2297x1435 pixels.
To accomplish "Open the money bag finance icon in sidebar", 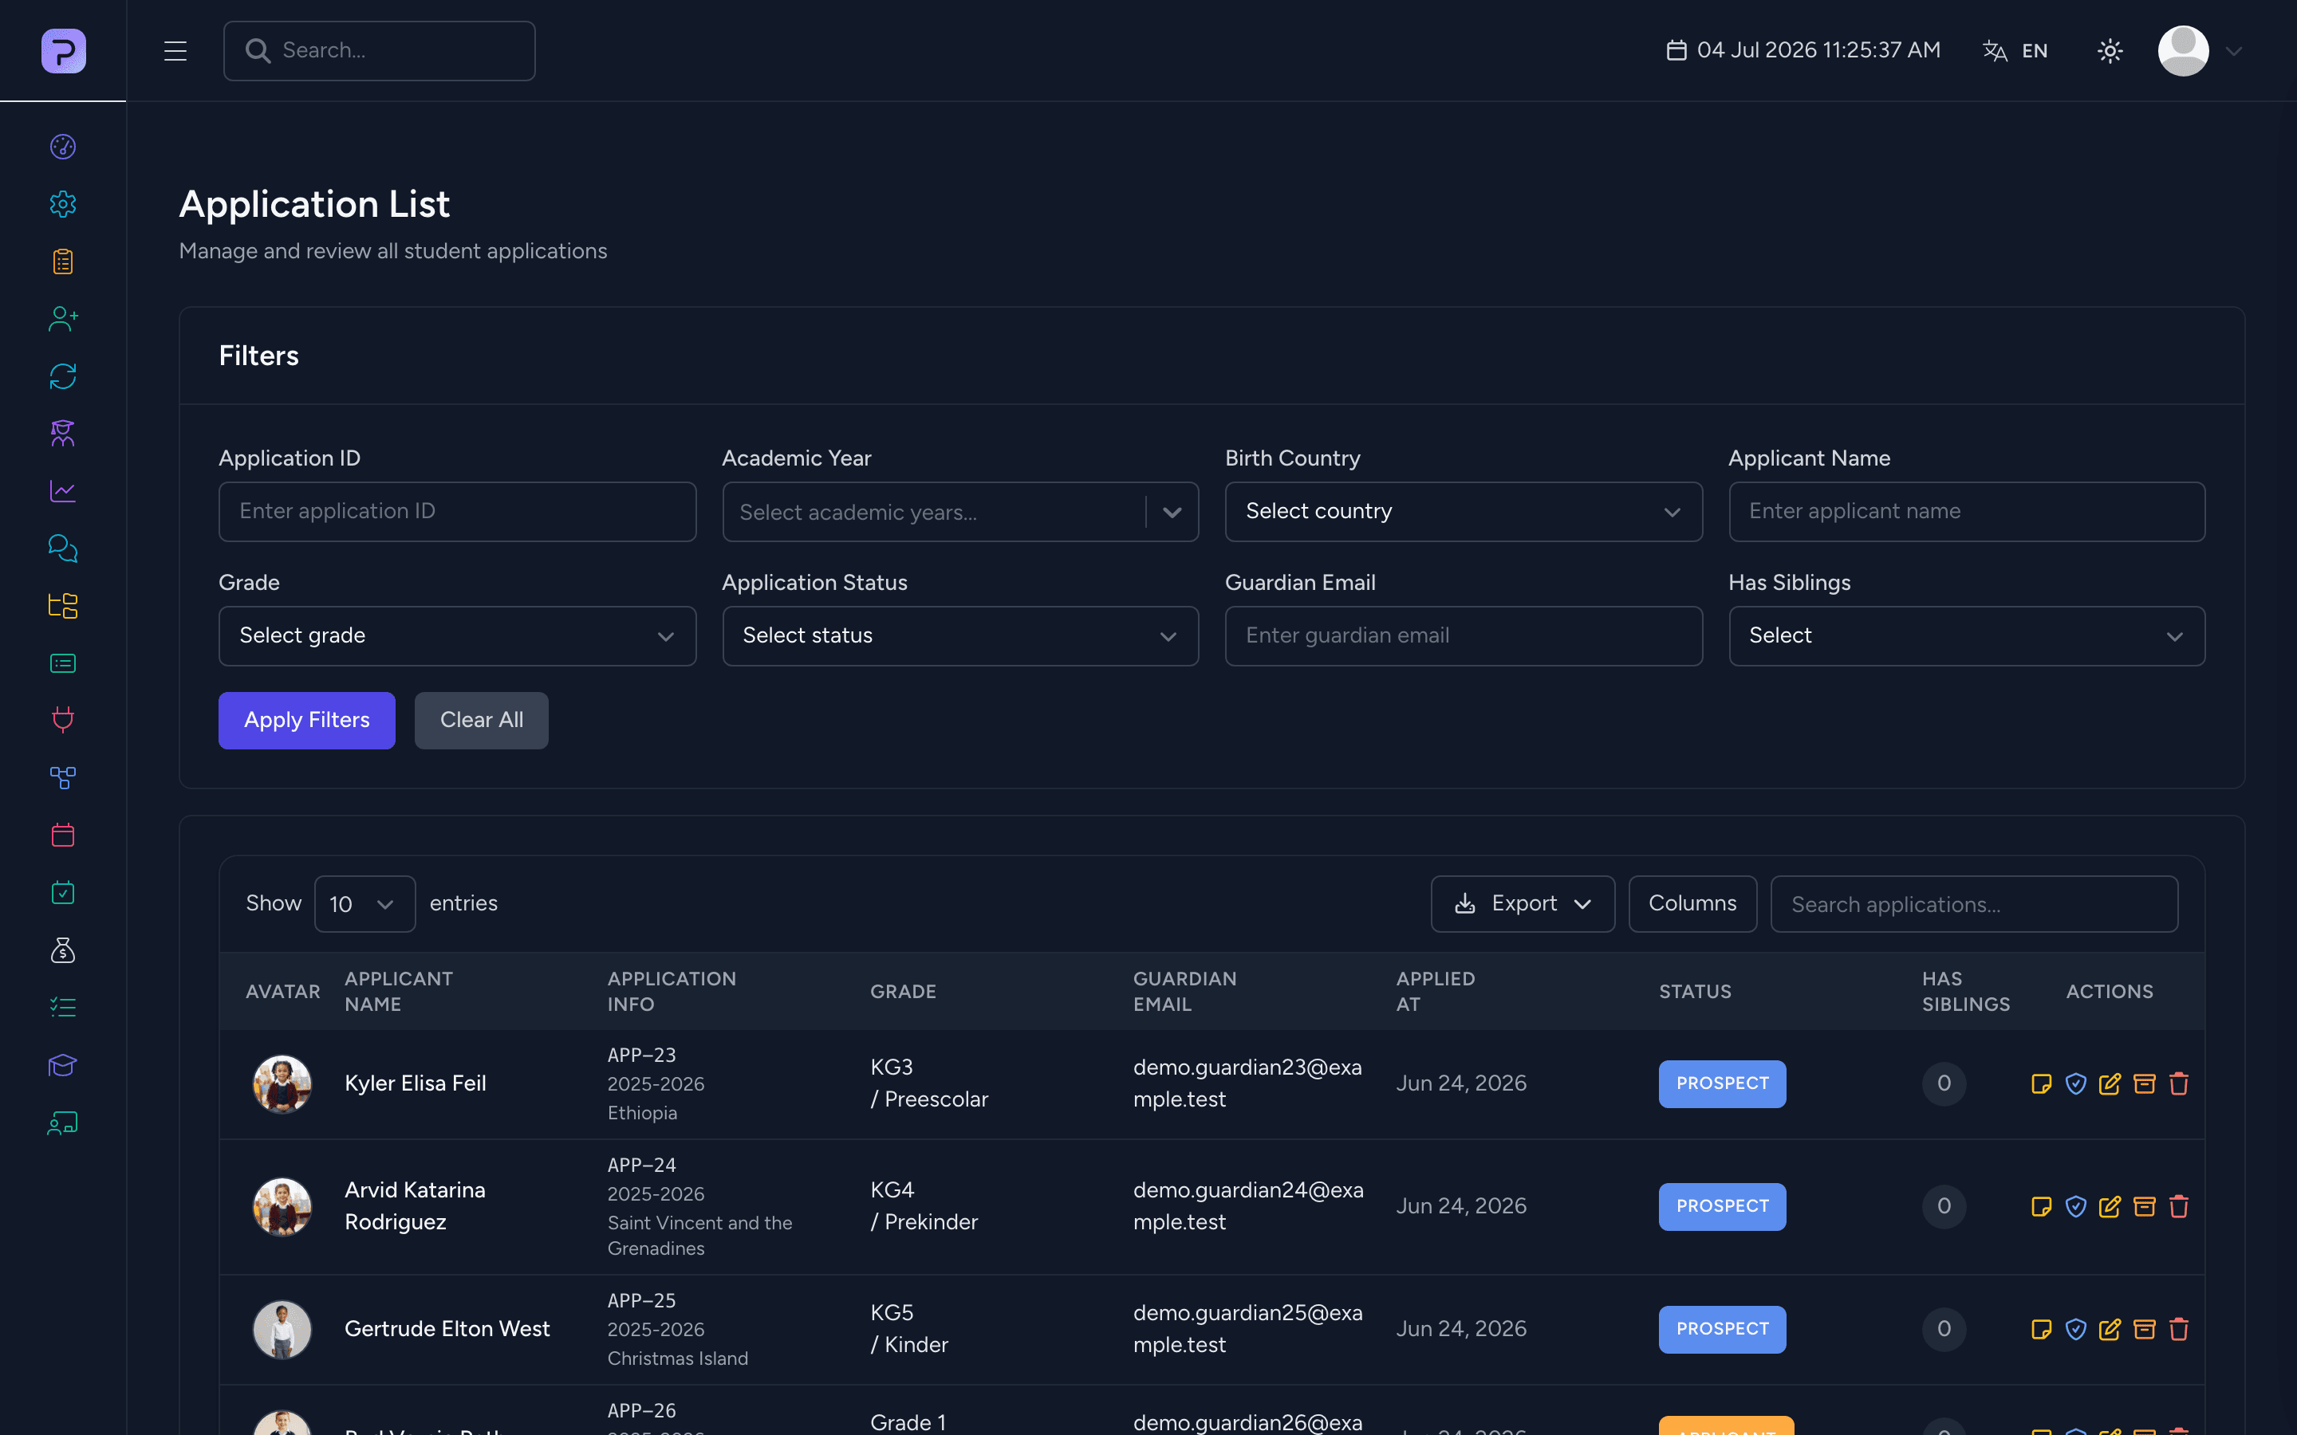I will pyautogui.click(x=63, y=950).
